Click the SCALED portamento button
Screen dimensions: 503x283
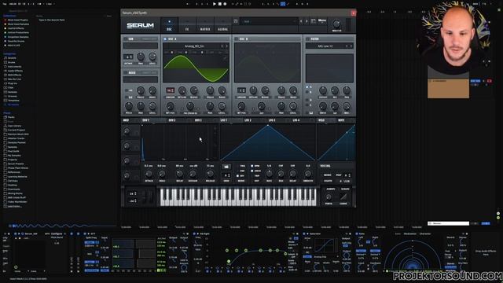tap(345, 189)
